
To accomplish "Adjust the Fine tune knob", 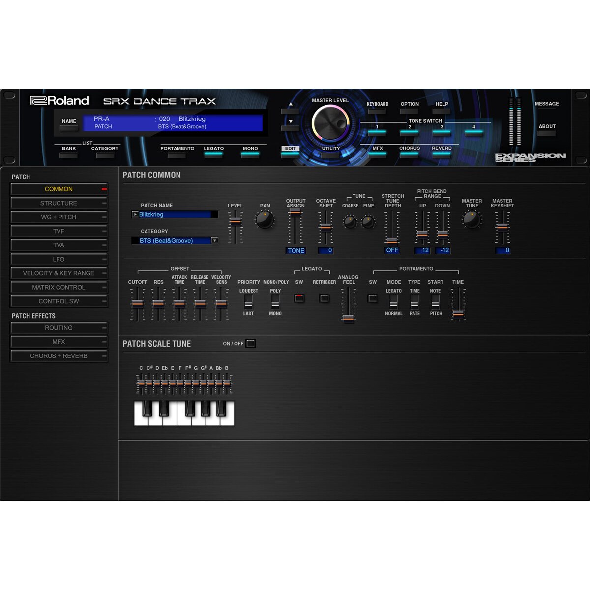I will 368,222.
